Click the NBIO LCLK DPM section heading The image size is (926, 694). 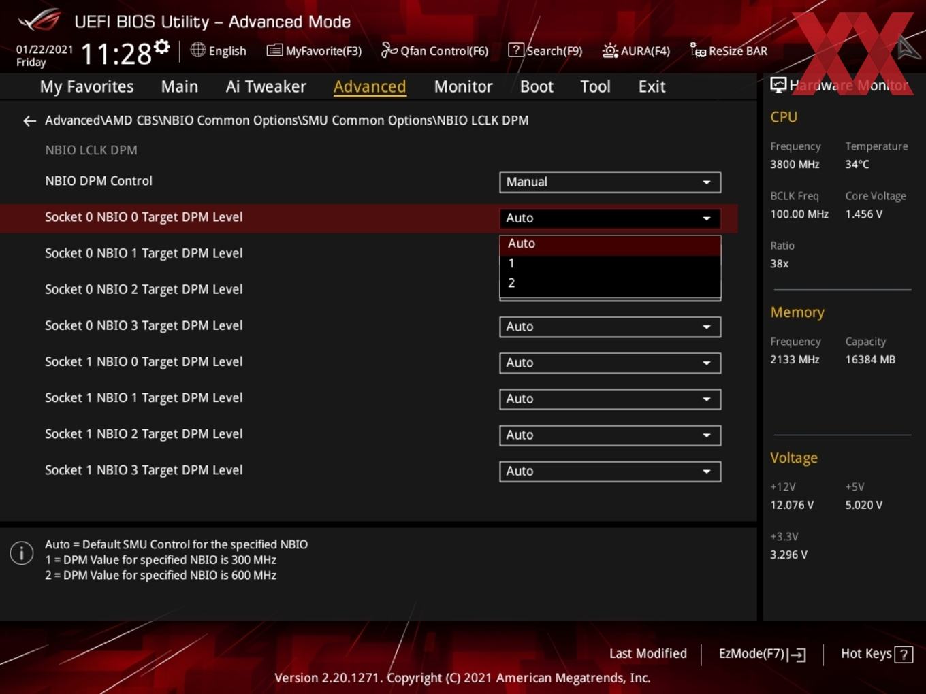pyautogui.click(x=91, y=150)
